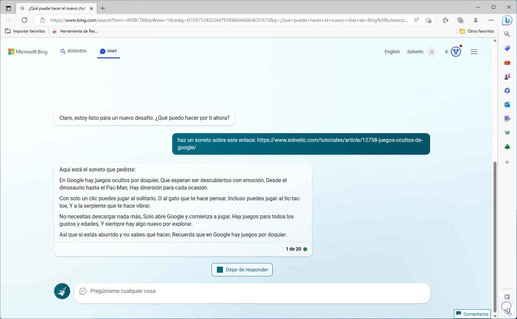
Task: Add a new sidebar app with plus
Action: point(507,162)
